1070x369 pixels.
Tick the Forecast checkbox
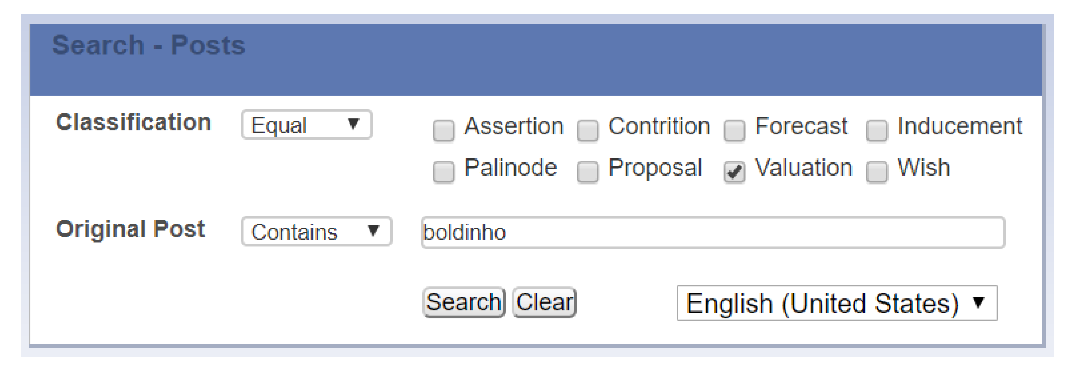(734, 130)
